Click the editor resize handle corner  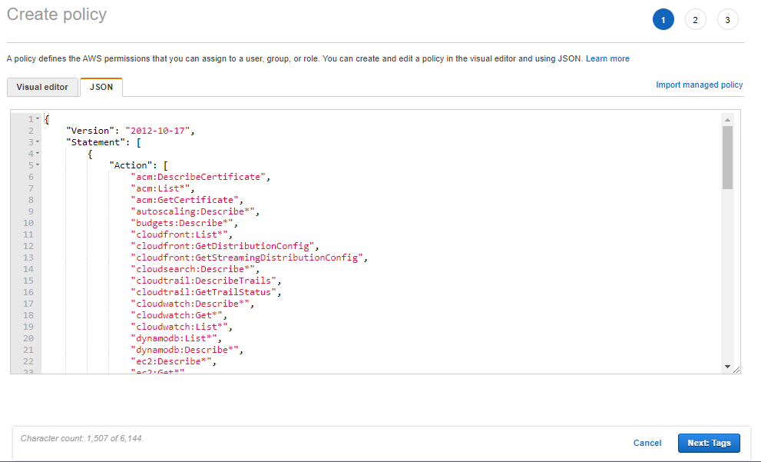coord(736,370)
